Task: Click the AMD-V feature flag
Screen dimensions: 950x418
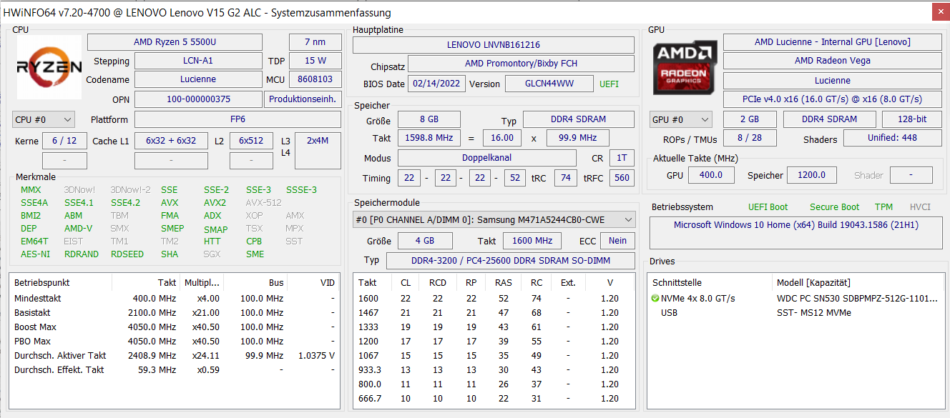Action: pyautogui.click(x=78, y=228)
